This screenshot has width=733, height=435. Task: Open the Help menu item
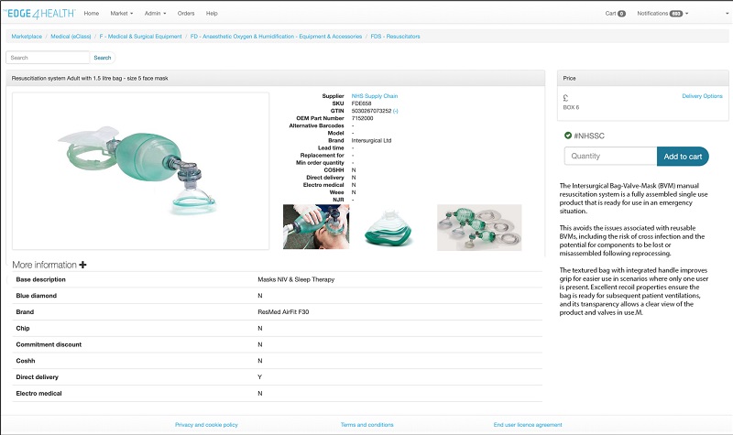pos(212,14)
